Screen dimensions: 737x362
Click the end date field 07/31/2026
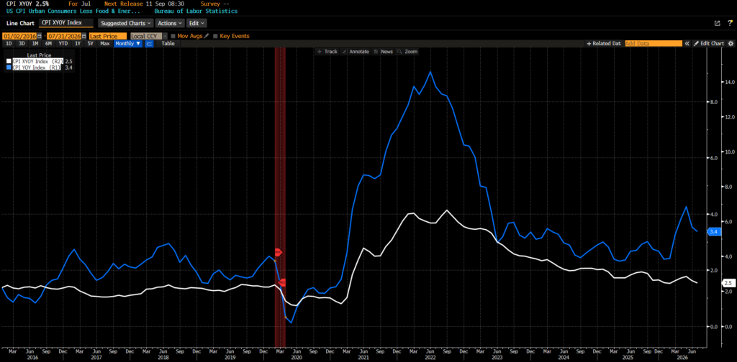coord(64,36)
